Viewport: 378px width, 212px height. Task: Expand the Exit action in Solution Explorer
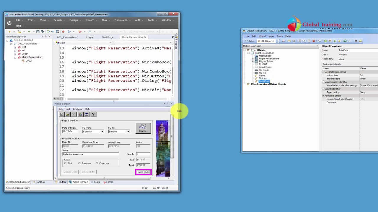[15, 47]
